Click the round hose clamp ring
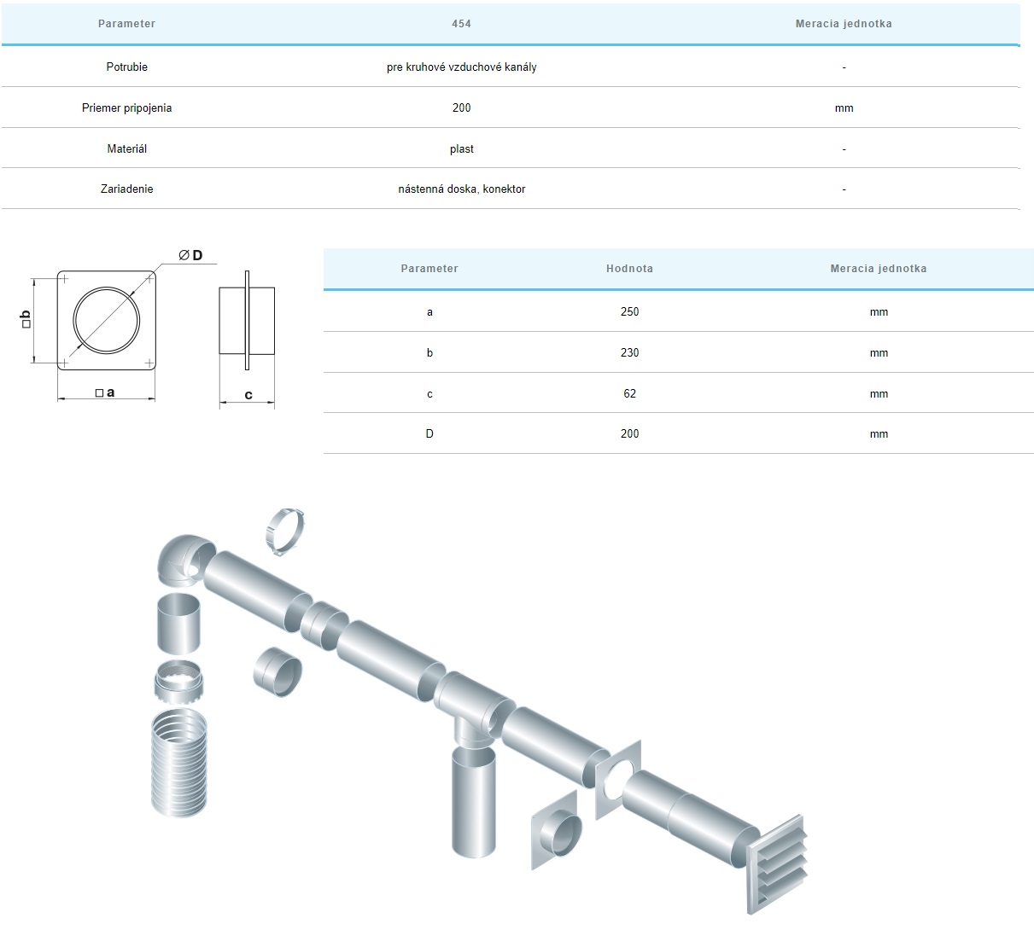The width and height of the screenshot is (1034, 947). click(x=285, y=531)
